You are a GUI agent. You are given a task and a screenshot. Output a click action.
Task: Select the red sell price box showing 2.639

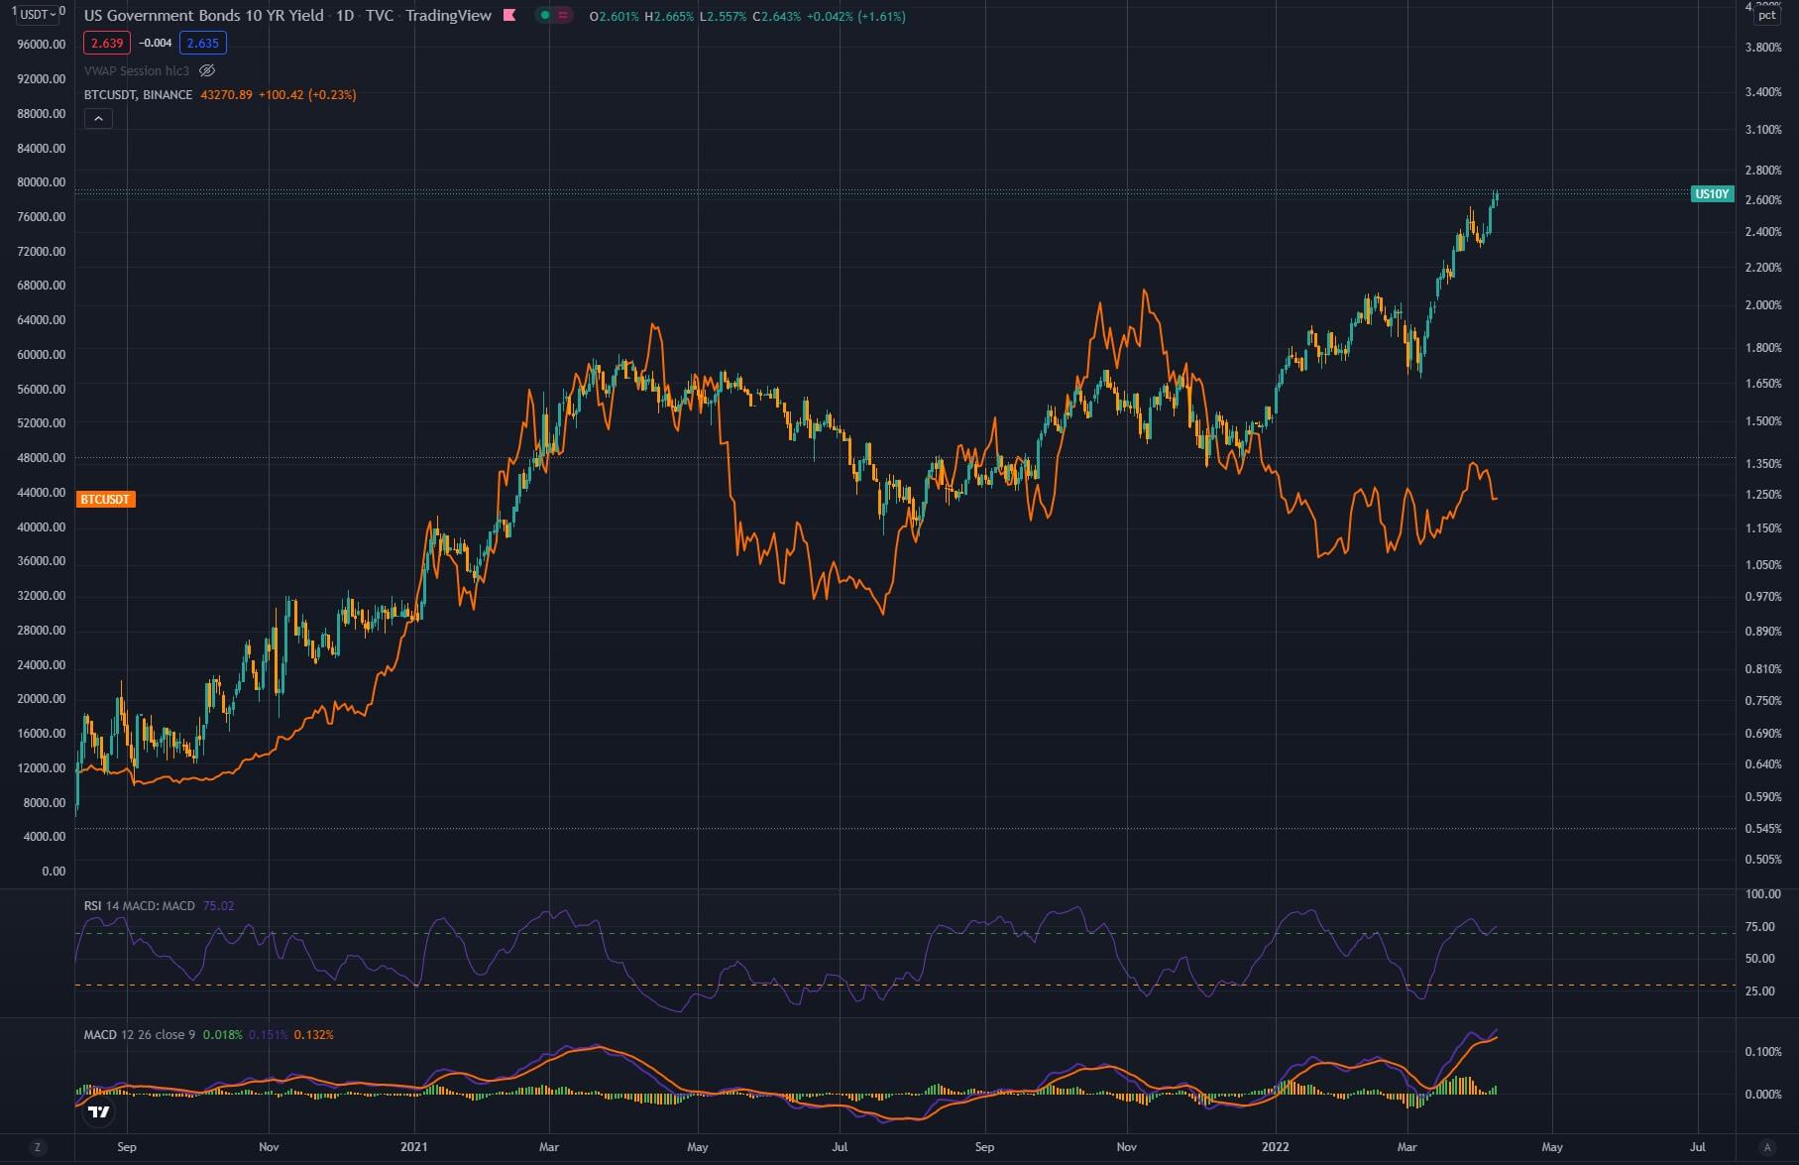click(106, 44)
